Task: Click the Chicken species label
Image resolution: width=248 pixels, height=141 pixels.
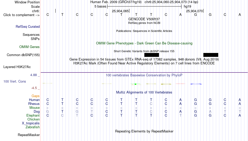Action: coord(33,119)
